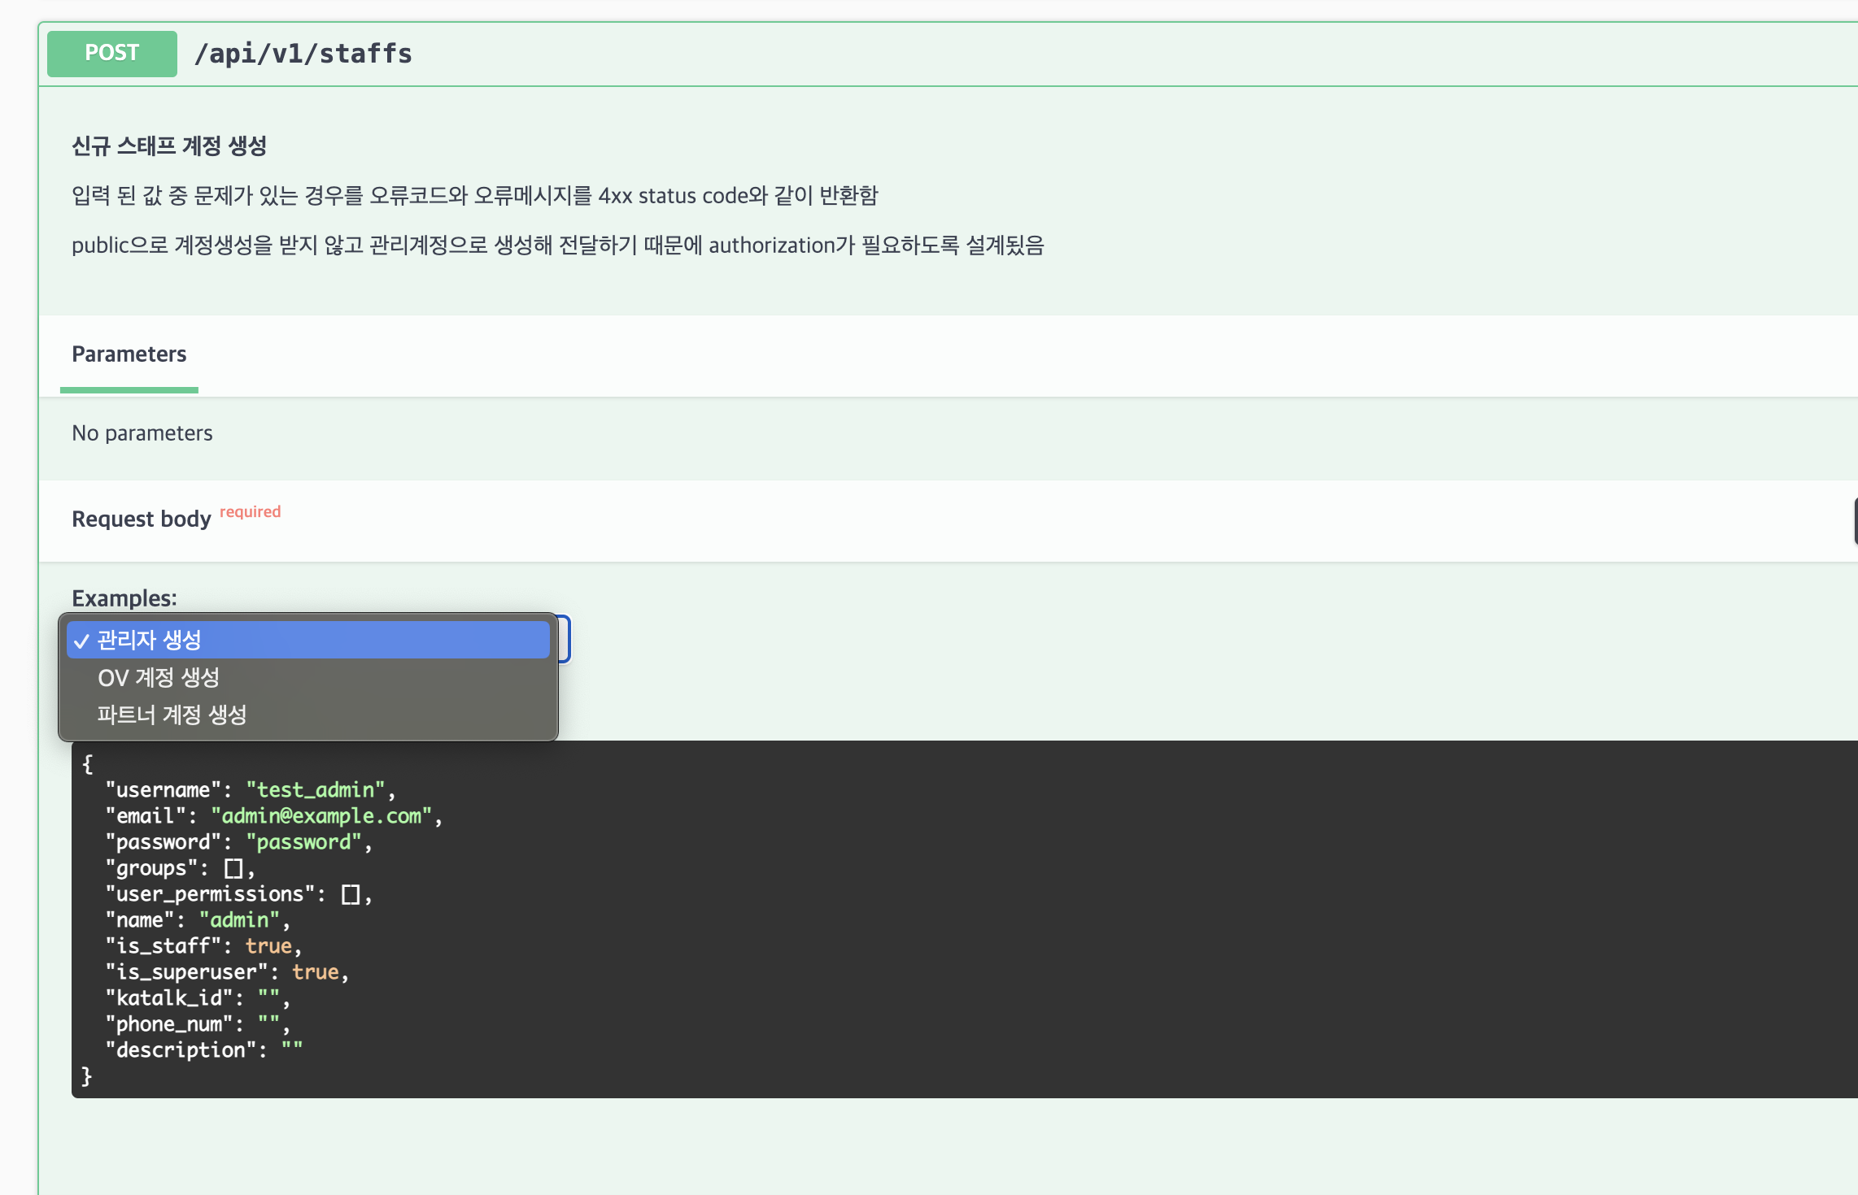Choose the OV 계정 생성 example
The width and height of the screenshot is (1858, 1195).
pyautogui.click(x=159, y=677)
